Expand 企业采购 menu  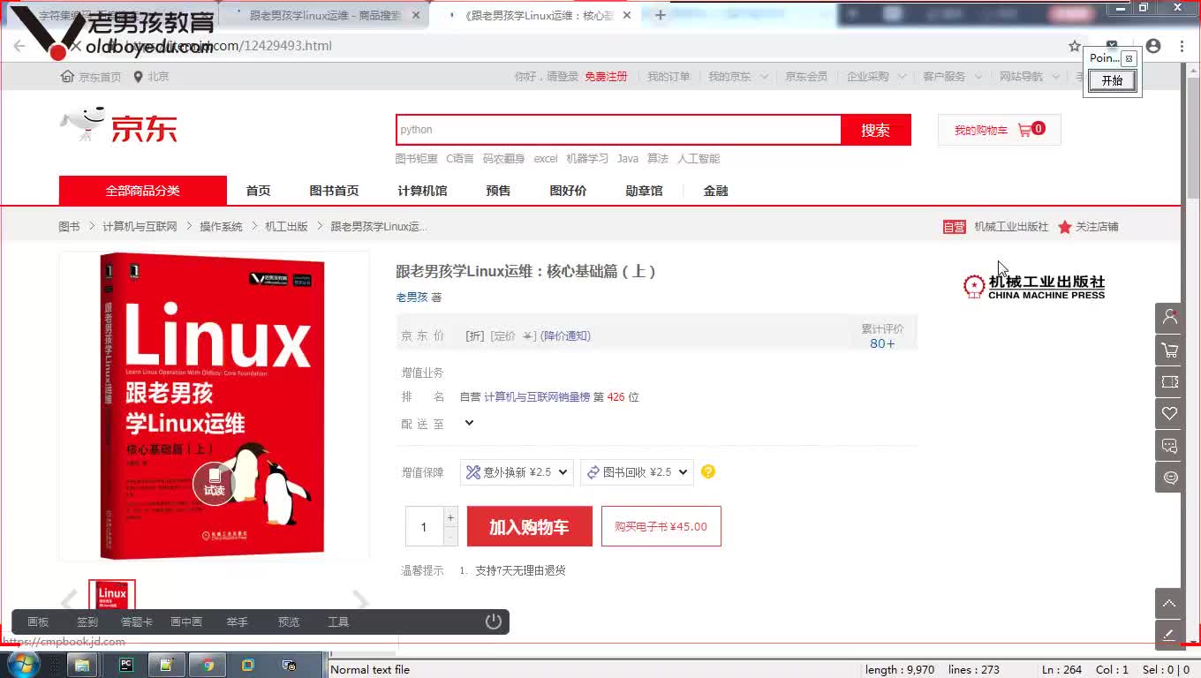(x=876, y=77)
